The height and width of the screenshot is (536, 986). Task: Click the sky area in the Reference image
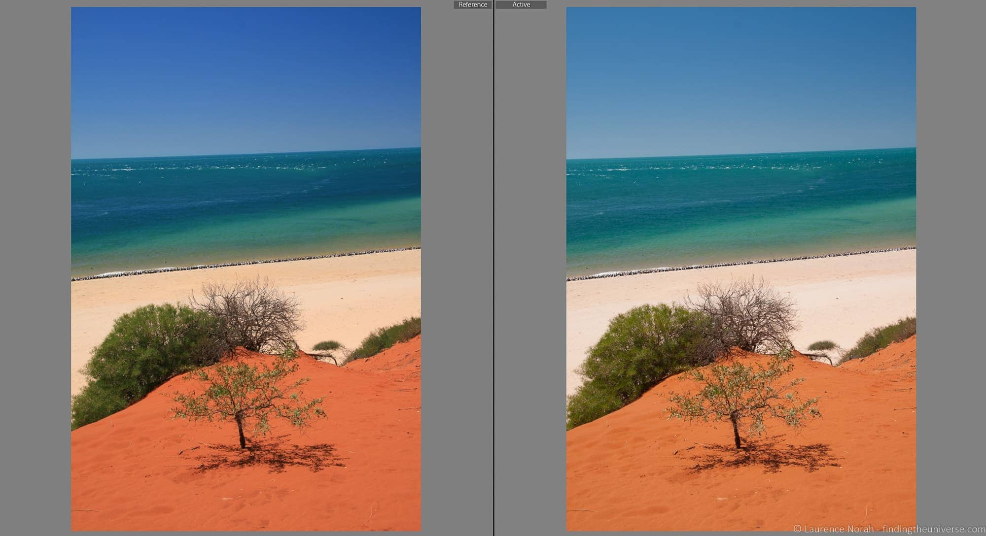click(x=246, y=74)
